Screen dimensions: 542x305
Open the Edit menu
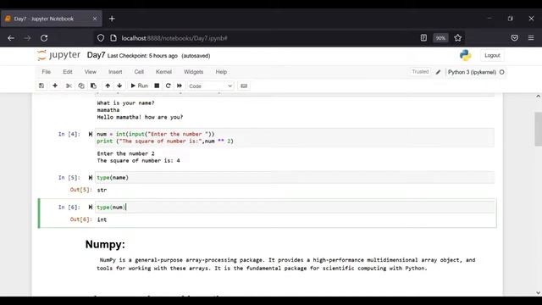(x=68, y=72)
